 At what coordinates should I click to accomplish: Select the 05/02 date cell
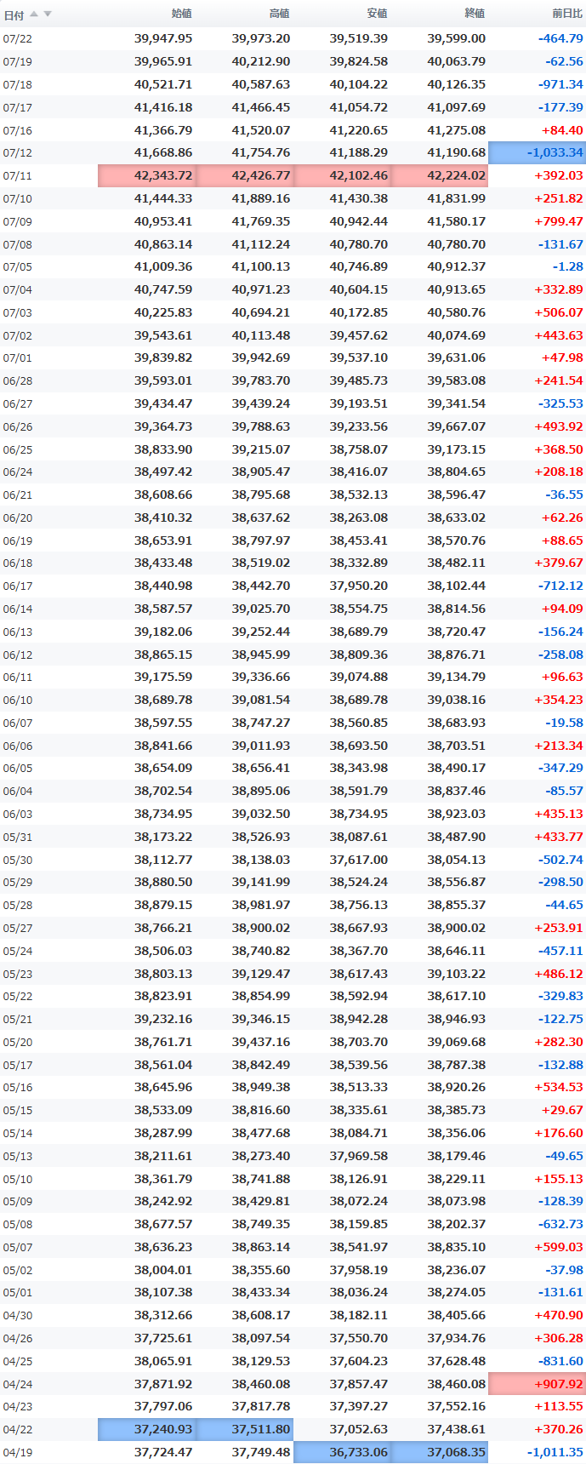coord(18,1271)
